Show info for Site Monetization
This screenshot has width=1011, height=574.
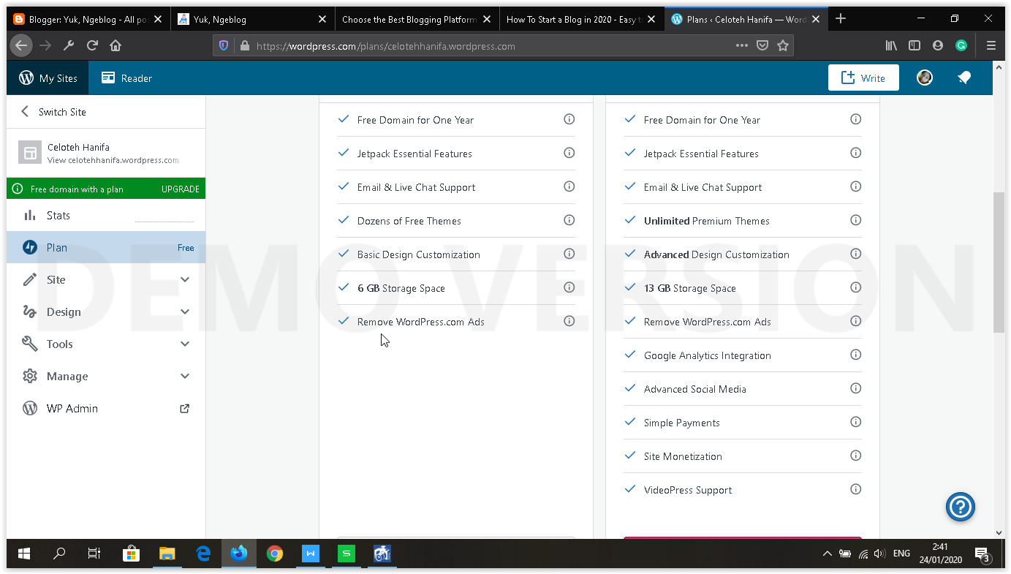coord(856,456)
